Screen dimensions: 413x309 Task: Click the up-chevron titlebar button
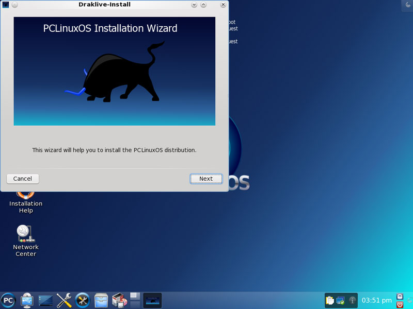click(x=203, y=5)
